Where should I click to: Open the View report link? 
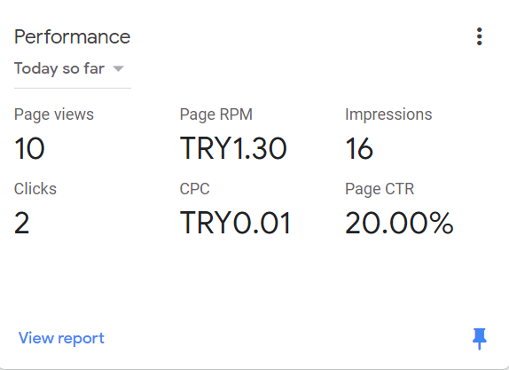(61, 338)
